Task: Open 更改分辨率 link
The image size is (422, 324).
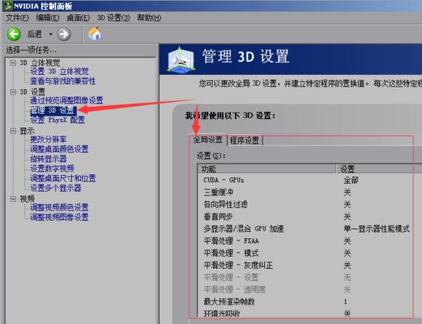Action: coord(48,139)
